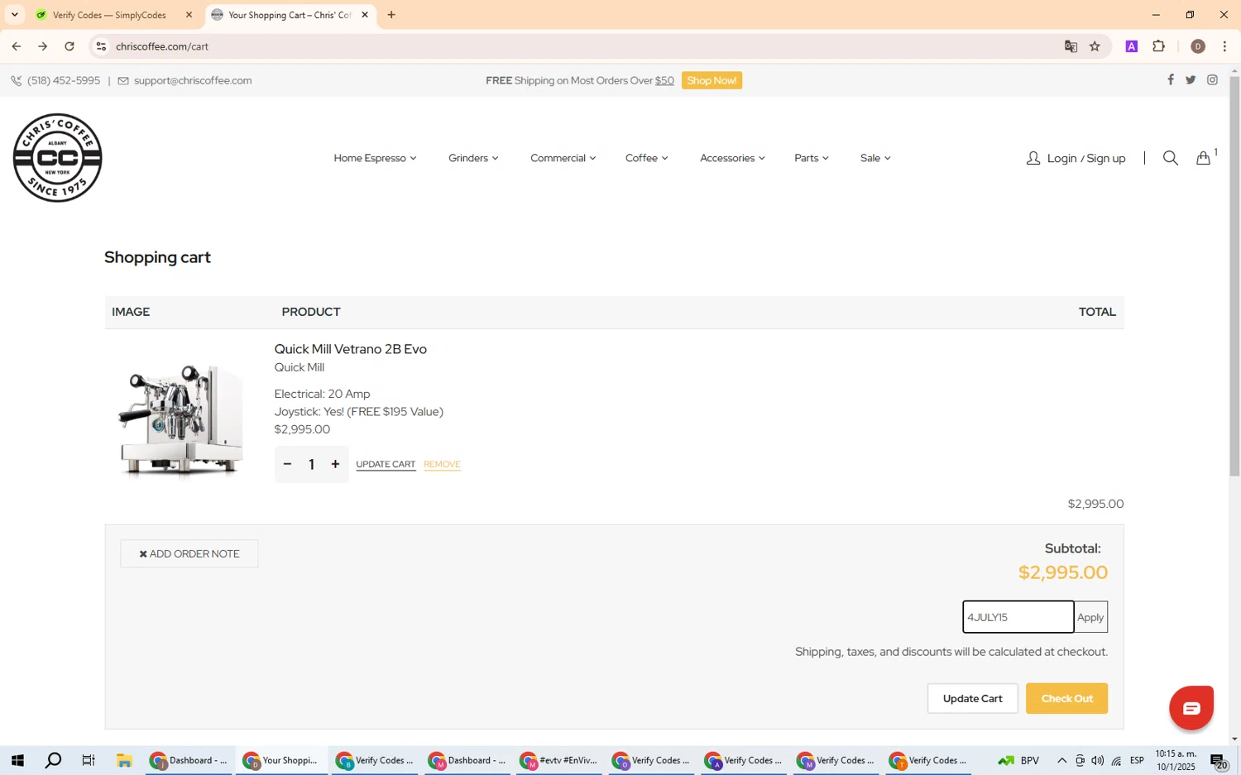This screenshot has height=775, width=1241.
Task: Open a new browser tab
Action: coord(391,15)
